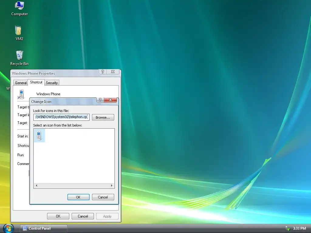Click the "Look for icons in this file:" label
This screenshot has width=311, height=233.
(51, 111)
